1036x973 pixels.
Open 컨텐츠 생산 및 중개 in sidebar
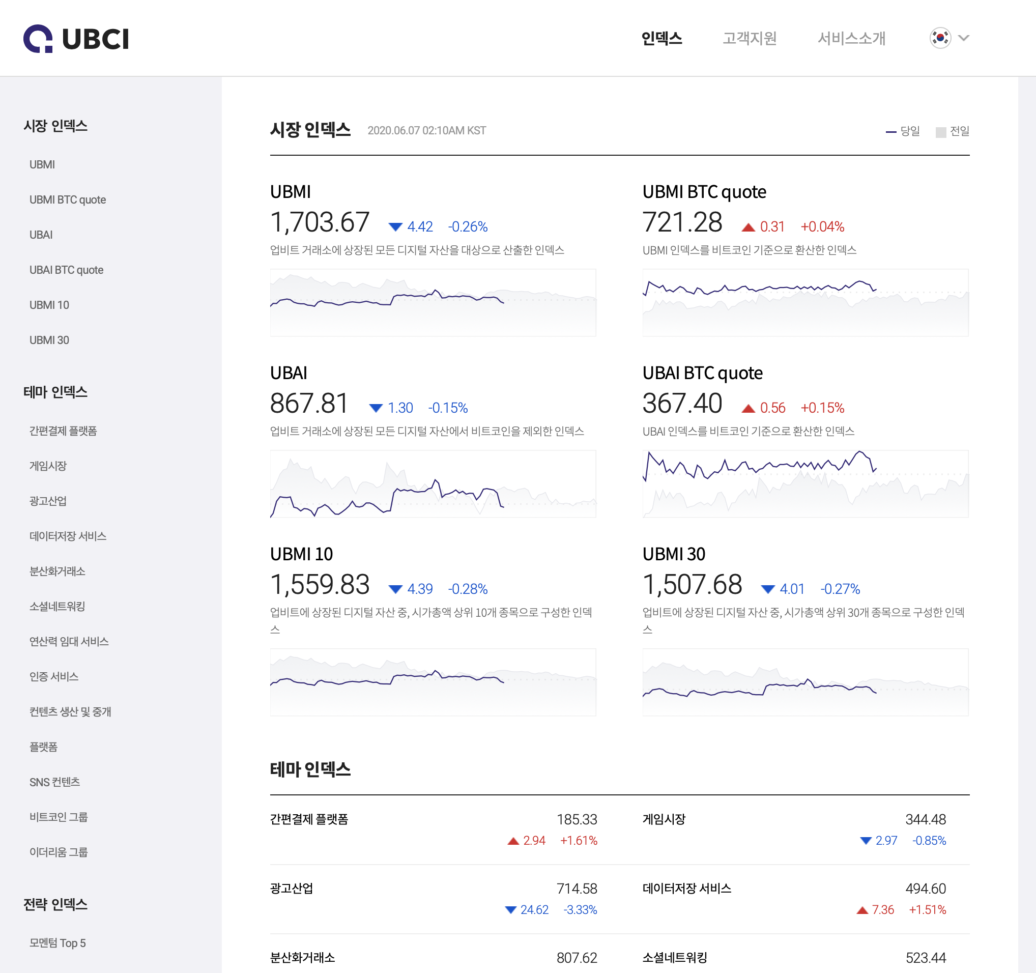[x=70, y=712]
